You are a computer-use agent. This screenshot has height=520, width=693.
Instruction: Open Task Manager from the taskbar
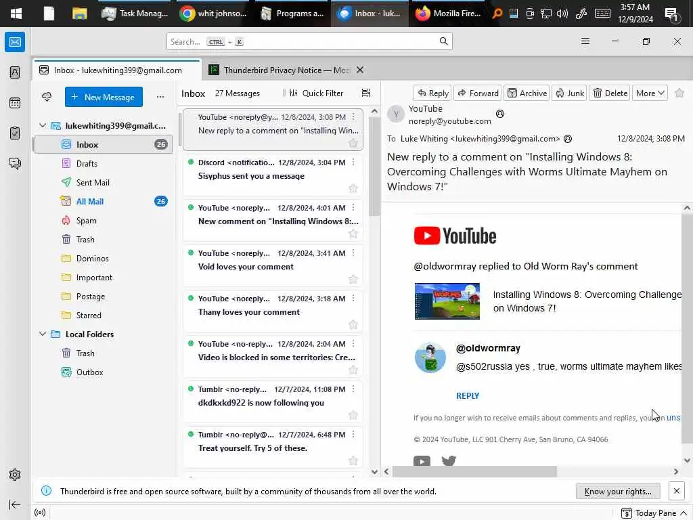point(135,14)
